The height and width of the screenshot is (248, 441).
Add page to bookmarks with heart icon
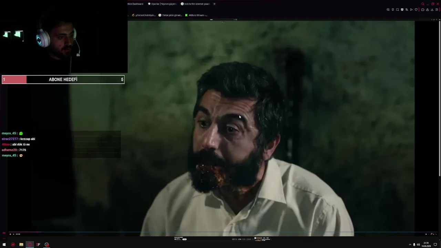[416, 10]
